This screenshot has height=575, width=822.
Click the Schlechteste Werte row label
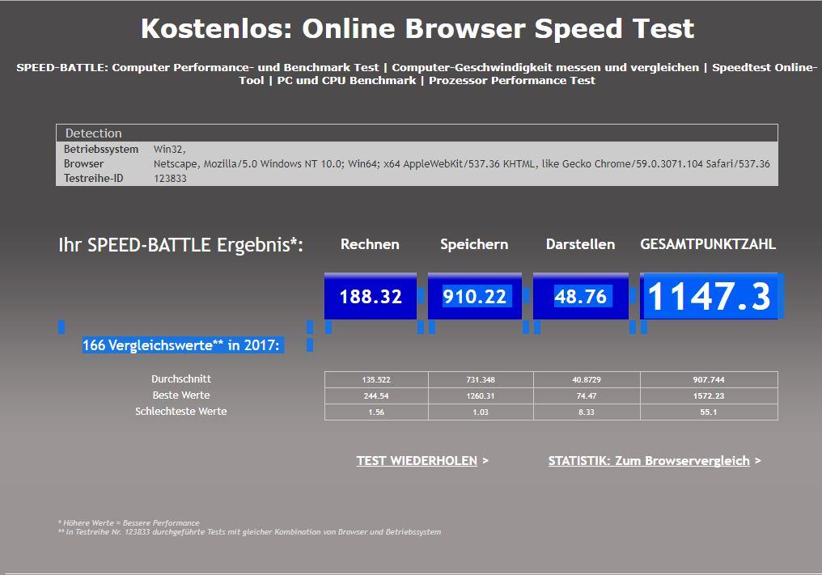pyautogui.click(x=181, y=411)
